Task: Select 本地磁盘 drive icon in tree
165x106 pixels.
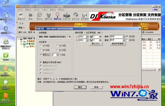Action: (x=24, y=41)
